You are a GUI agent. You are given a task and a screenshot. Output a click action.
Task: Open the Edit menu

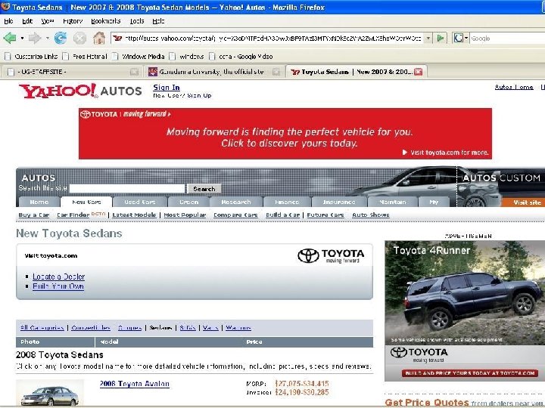coord(27,21)
